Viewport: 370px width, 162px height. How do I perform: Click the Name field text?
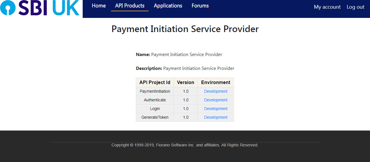179,54
